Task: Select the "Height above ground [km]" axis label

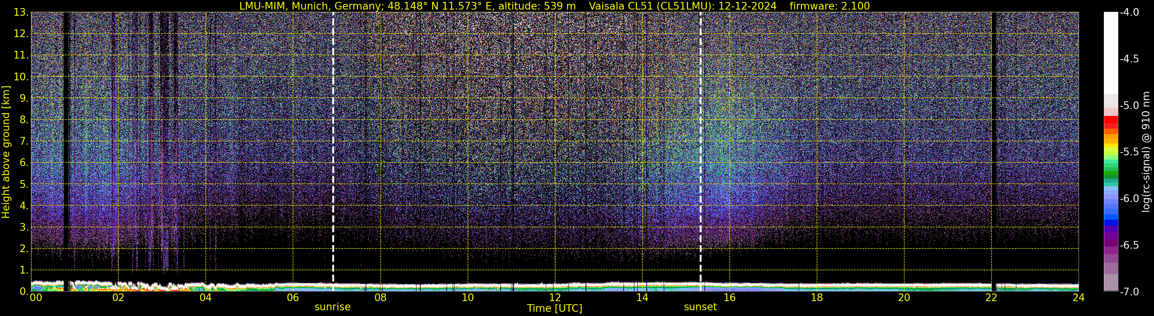Action: click(x=6, y=152)
